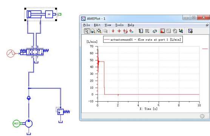Screen dimensions: 210x136
Task: Select the MOT motor component
Action: pos(16,124)
